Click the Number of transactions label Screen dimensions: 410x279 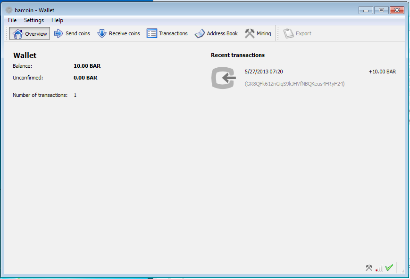pos(40,95)
